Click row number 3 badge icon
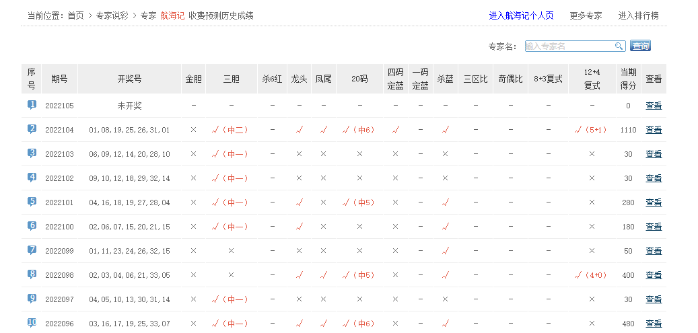The height and width of the screenshot is (333, 698). click(x=32, y=153)
